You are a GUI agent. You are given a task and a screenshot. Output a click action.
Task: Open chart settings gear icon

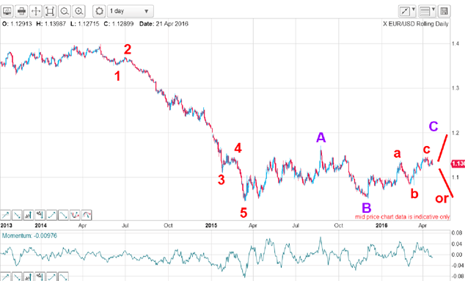pos(99,11)
